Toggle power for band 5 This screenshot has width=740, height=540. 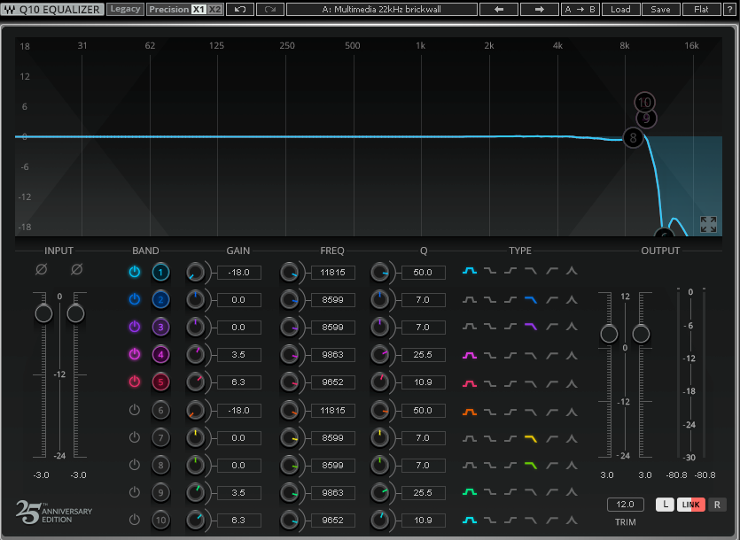click(135, 381)
